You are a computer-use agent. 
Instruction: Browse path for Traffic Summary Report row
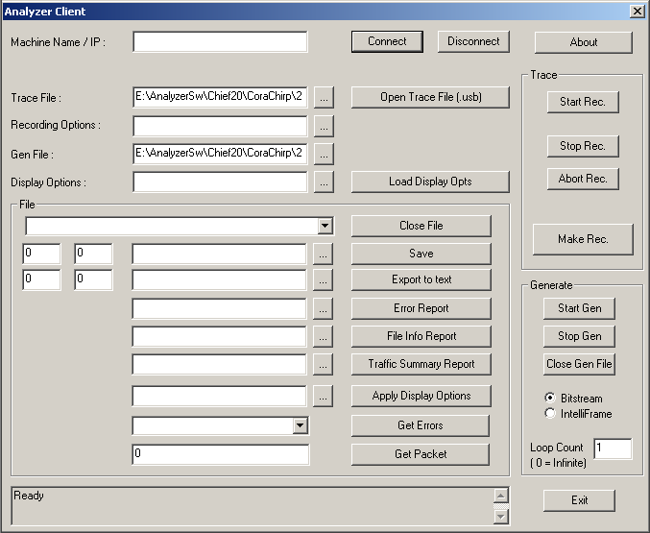coord(323,364)
